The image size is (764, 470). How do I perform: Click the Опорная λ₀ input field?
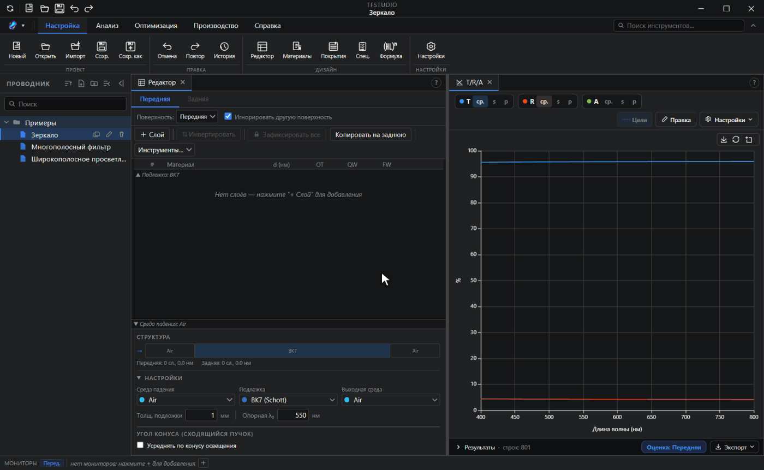293,415
